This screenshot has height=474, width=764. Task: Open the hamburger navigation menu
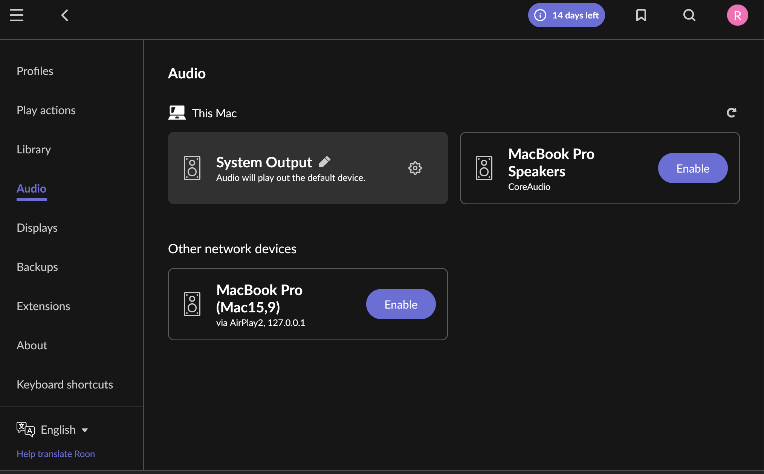(x=17, y=15)
